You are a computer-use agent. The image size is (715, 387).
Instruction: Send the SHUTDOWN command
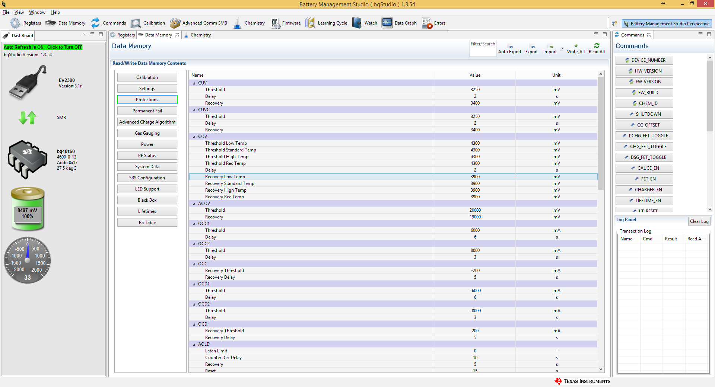pos(644,114)
